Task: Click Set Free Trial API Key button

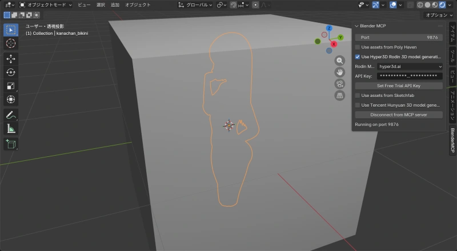Action: 399,86
